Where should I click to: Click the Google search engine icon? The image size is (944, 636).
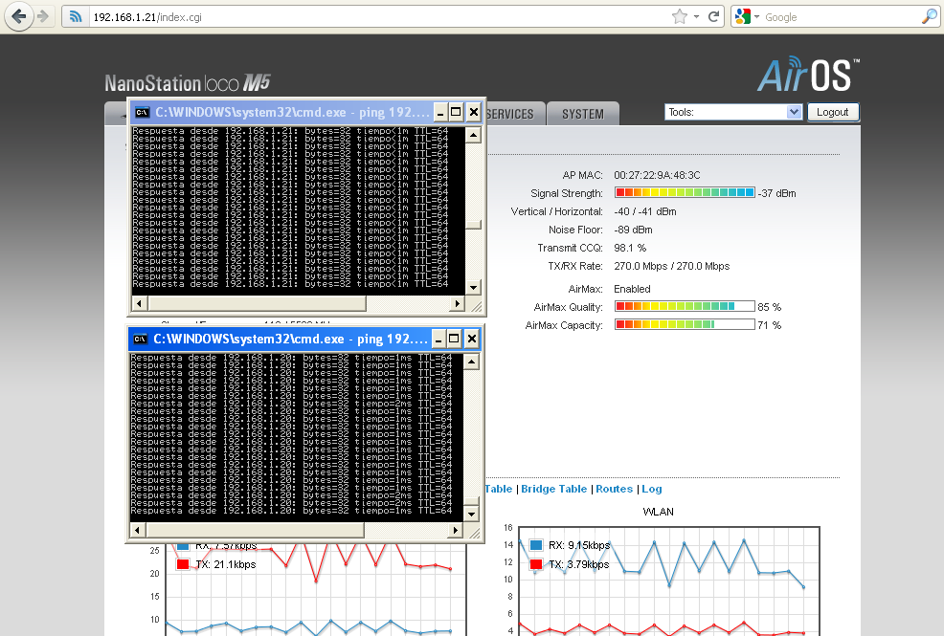(742, 16)
